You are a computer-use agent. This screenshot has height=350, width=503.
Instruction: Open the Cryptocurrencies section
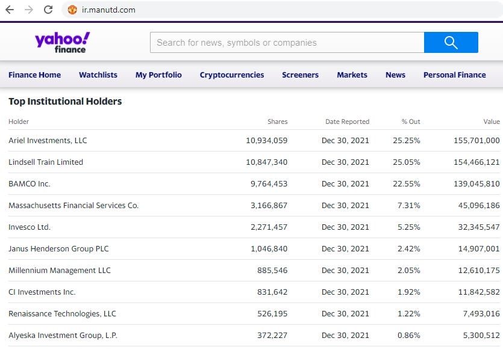coord(232,75)
